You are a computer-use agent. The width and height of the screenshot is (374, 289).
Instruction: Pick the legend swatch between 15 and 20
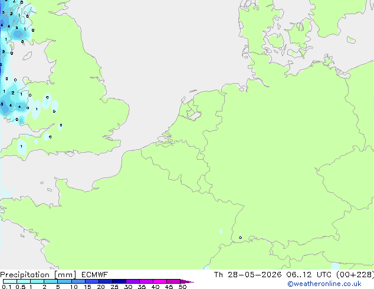point(92,281)
